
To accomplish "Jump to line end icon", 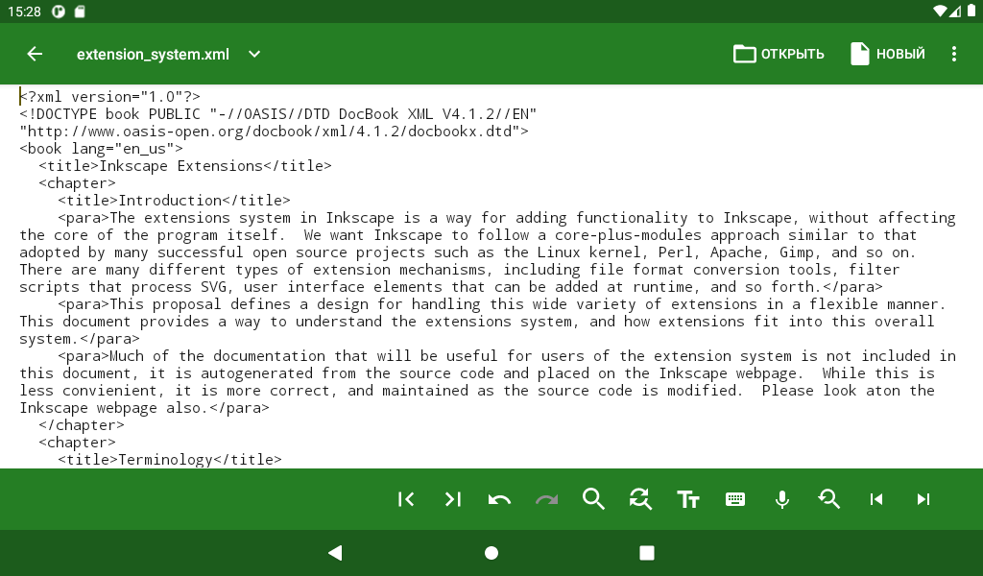I will tap(453, 499).
